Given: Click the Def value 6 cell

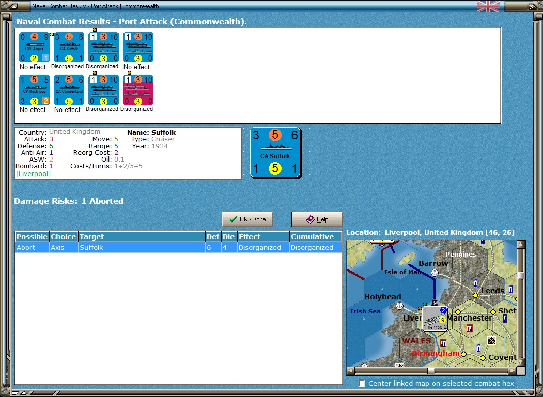Looking at the screenshot, I should pyautogui.click(x=213, y=247).
